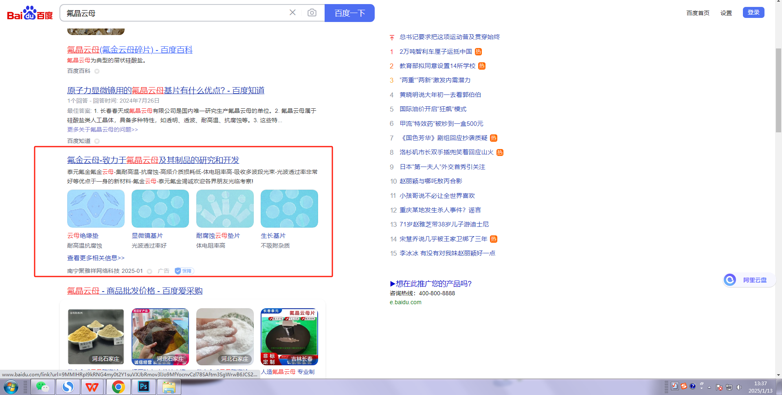Expand options beside 南宁聚雅祥网络科技 source
The height and width of the screenshot is (395, 782).
[149, 271]
